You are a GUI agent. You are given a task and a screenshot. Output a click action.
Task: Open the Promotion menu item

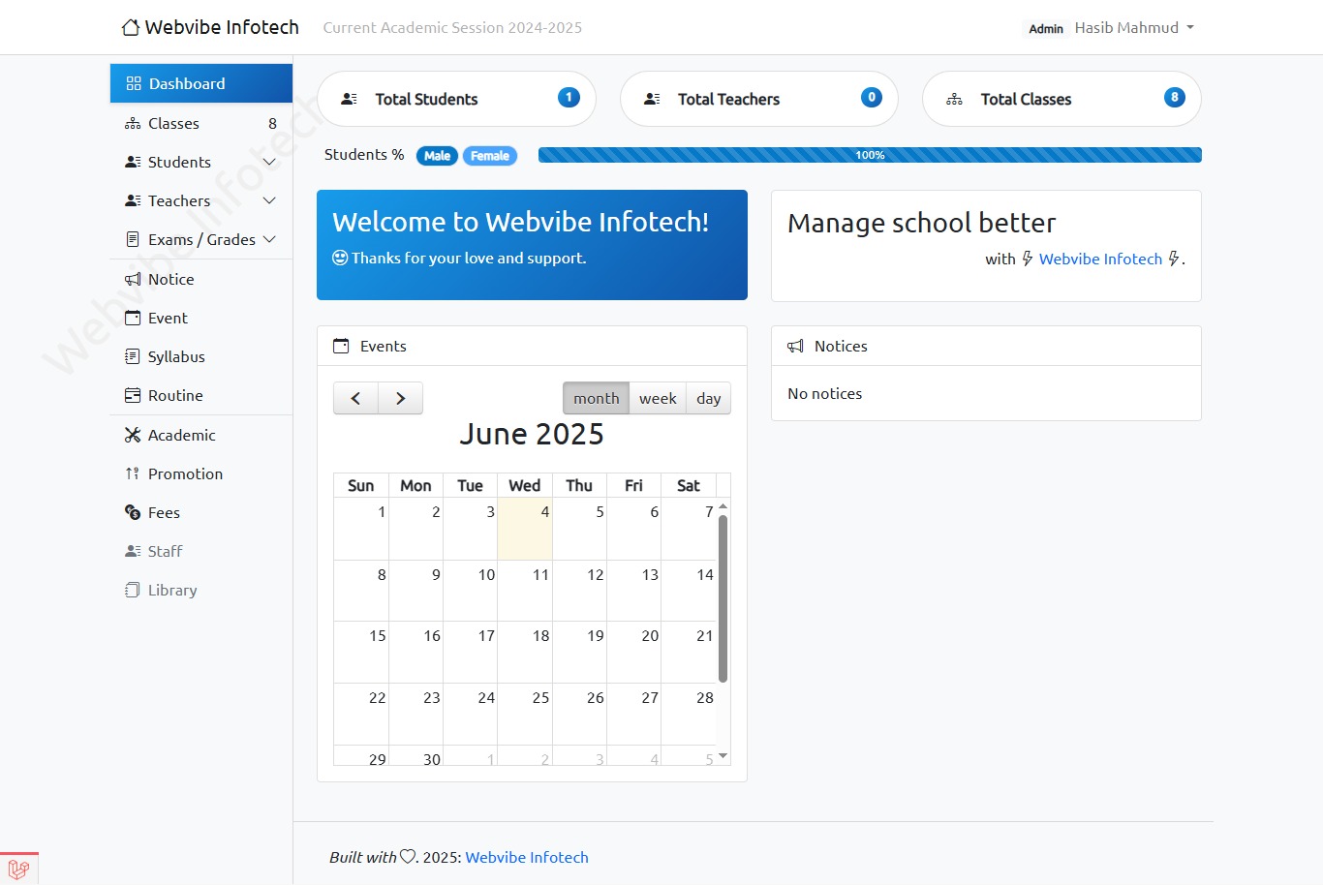[x=185, y=474]
